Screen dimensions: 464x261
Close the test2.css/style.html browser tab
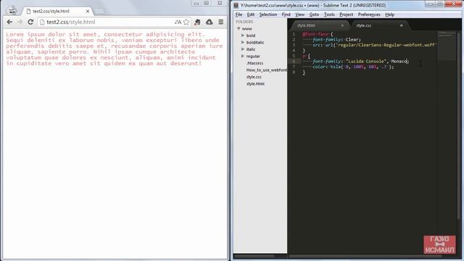[x=88, y=12]
